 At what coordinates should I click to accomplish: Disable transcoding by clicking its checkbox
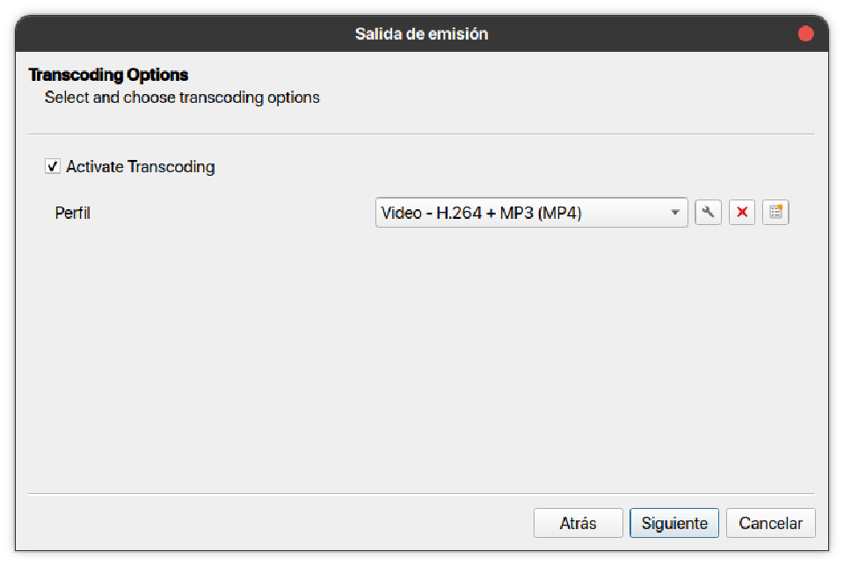53,166
